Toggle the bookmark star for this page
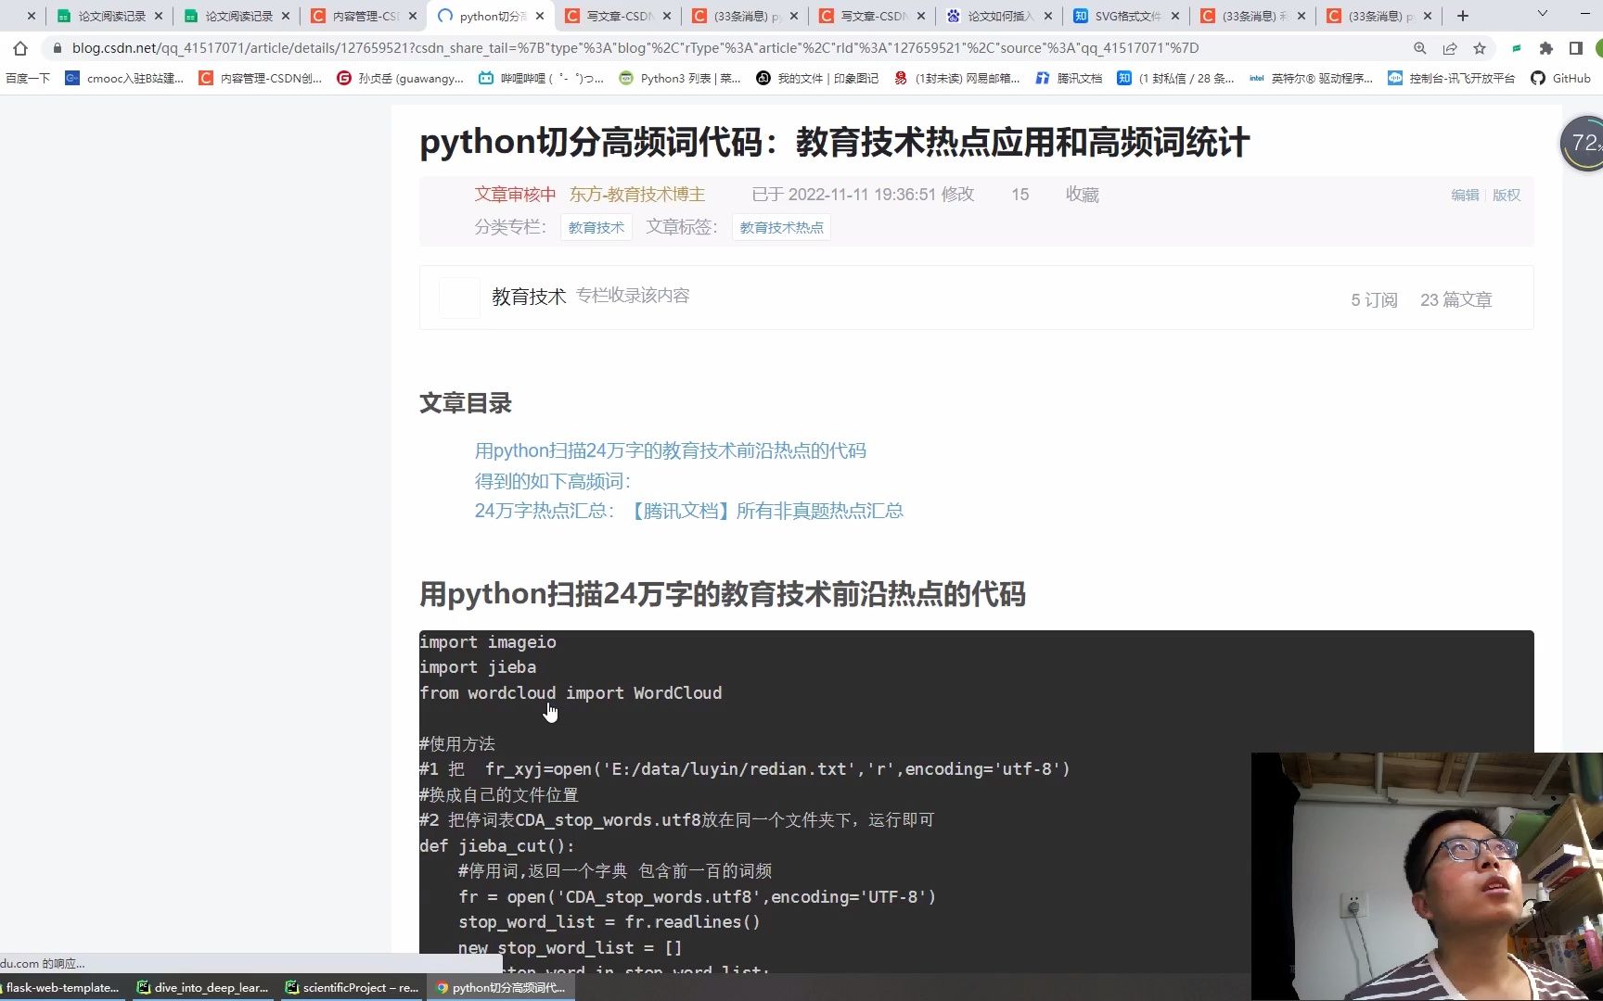 1480,47
